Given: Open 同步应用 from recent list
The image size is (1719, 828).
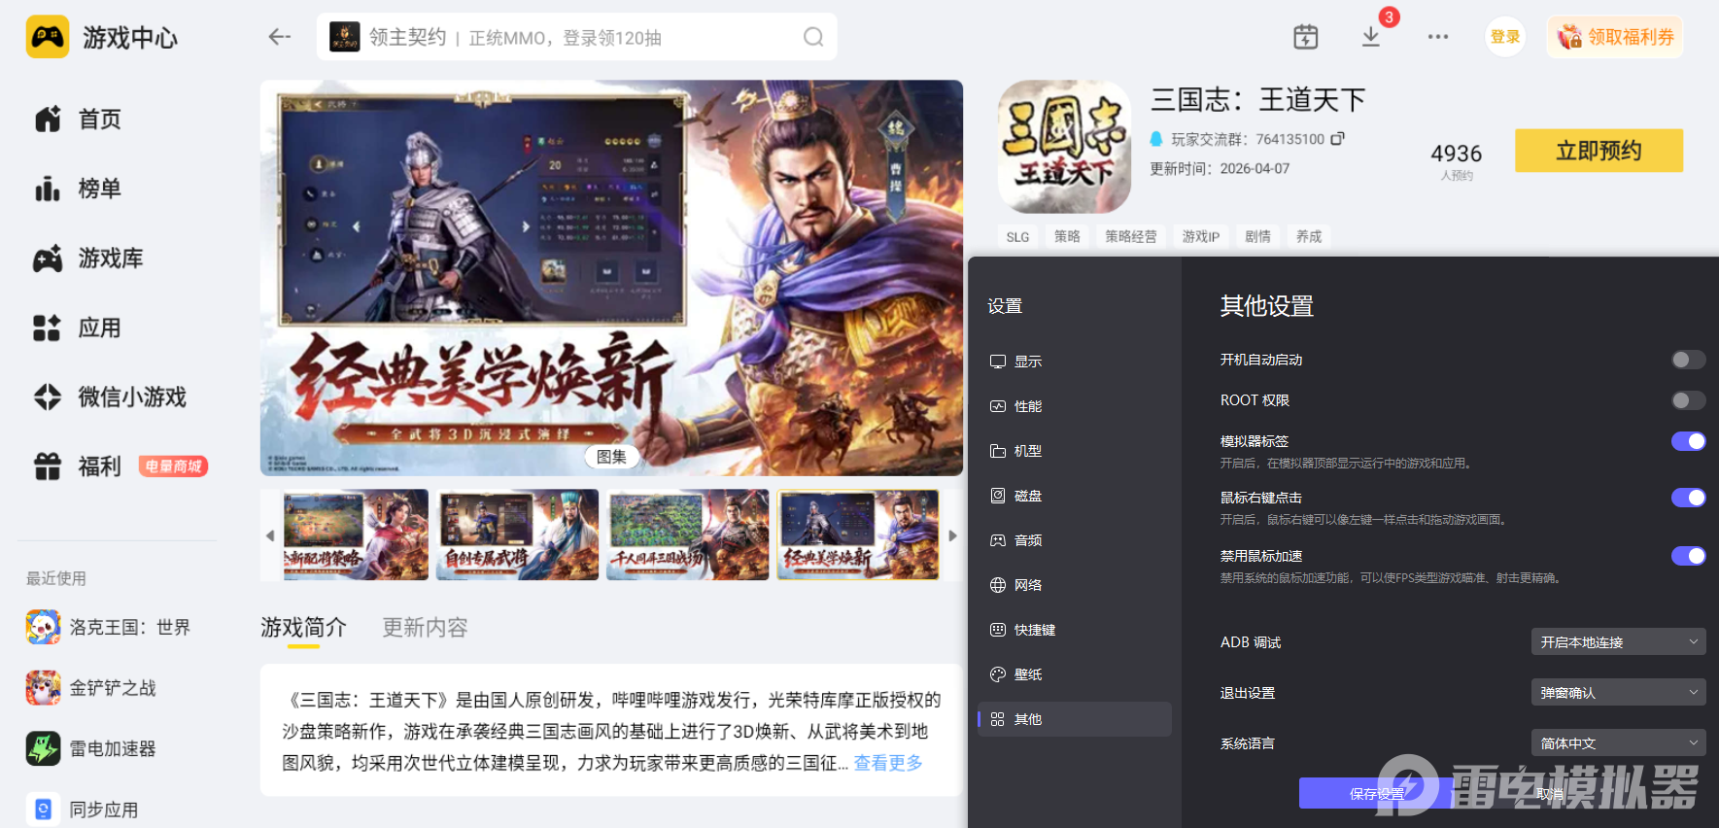Looking at the screenshot, I should (x=83, y=810).
